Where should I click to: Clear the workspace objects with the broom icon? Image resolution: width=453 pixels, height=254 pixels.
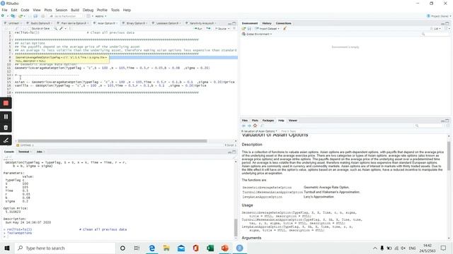pos(285,28)
